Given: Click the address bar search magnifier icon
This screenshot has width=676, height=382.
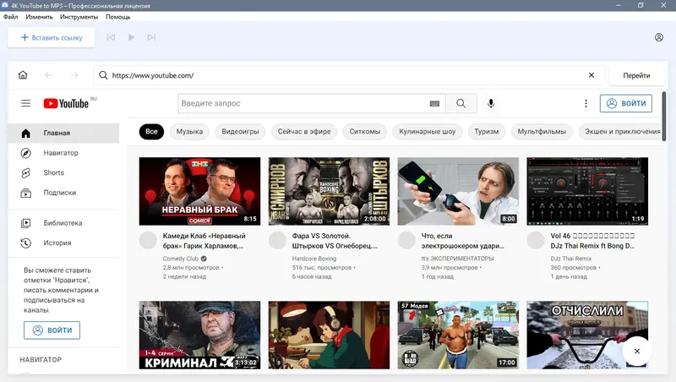Looking at the screenshot, I should coord(103,75).
